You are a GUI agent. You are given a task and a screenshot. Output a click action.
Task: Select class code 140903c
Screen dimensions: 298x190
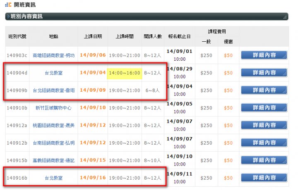click(x=17, y=55)
